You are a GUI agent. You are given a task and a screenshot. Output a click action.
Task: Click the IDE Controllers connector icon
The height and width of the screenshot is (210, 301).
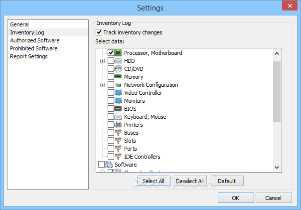118,157
